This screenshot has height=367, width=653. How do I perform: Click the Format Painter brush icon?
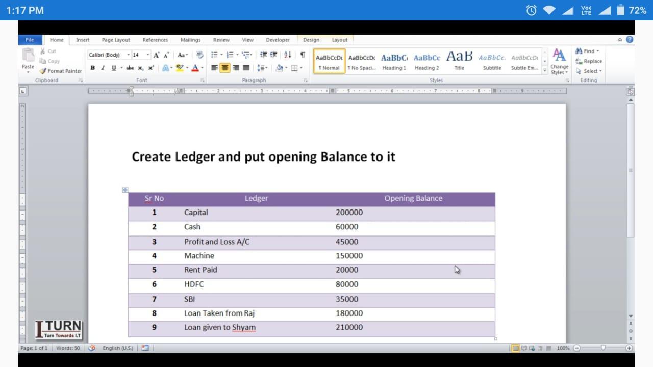click(x=43, y=71)
